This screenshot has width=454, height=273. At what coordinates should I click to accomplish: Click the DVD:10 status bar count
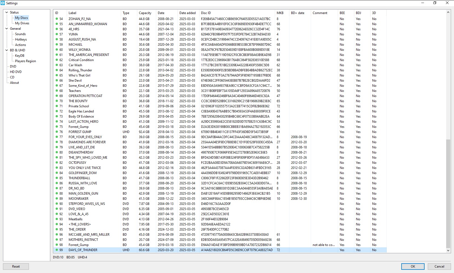click(58, 257)
